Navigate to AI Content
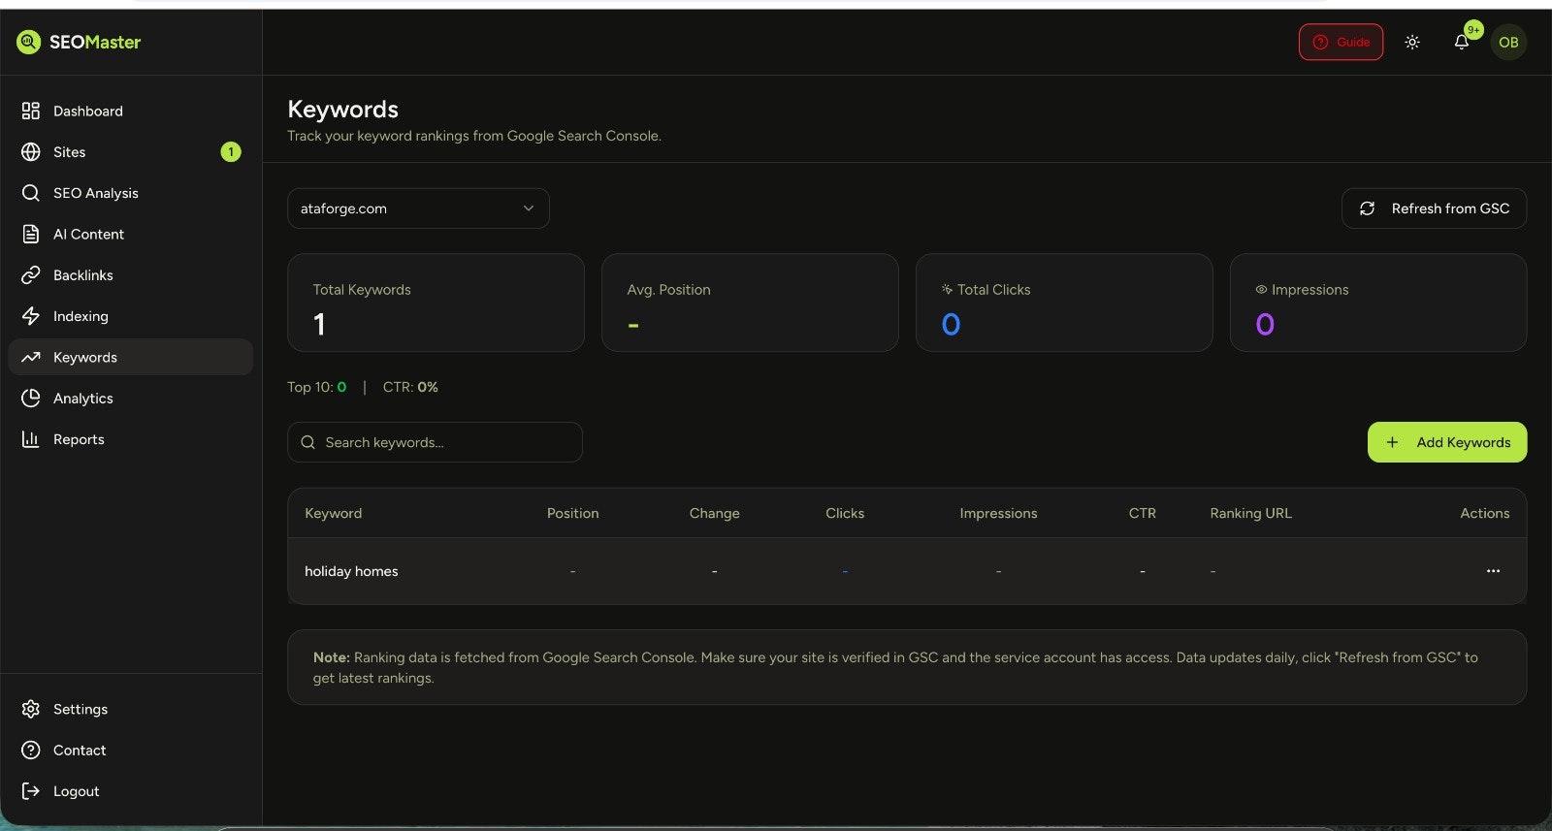 click(131, 234)
